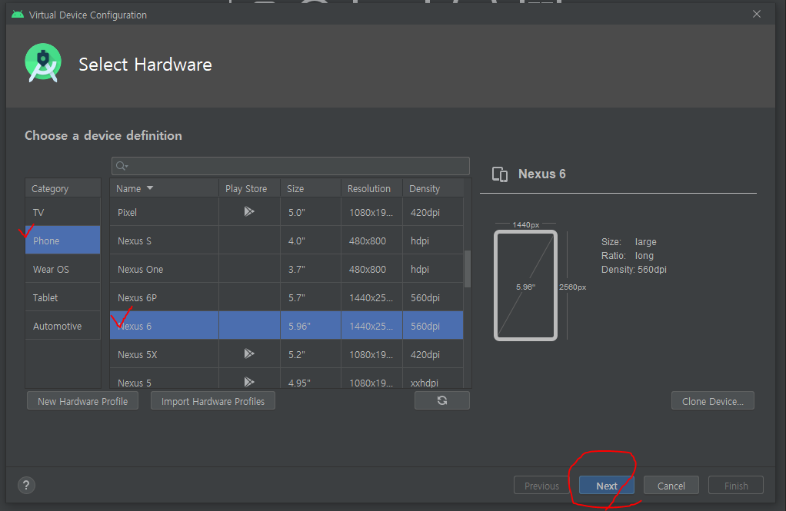Click the Next button
The image size is (786, 511).
607,486
